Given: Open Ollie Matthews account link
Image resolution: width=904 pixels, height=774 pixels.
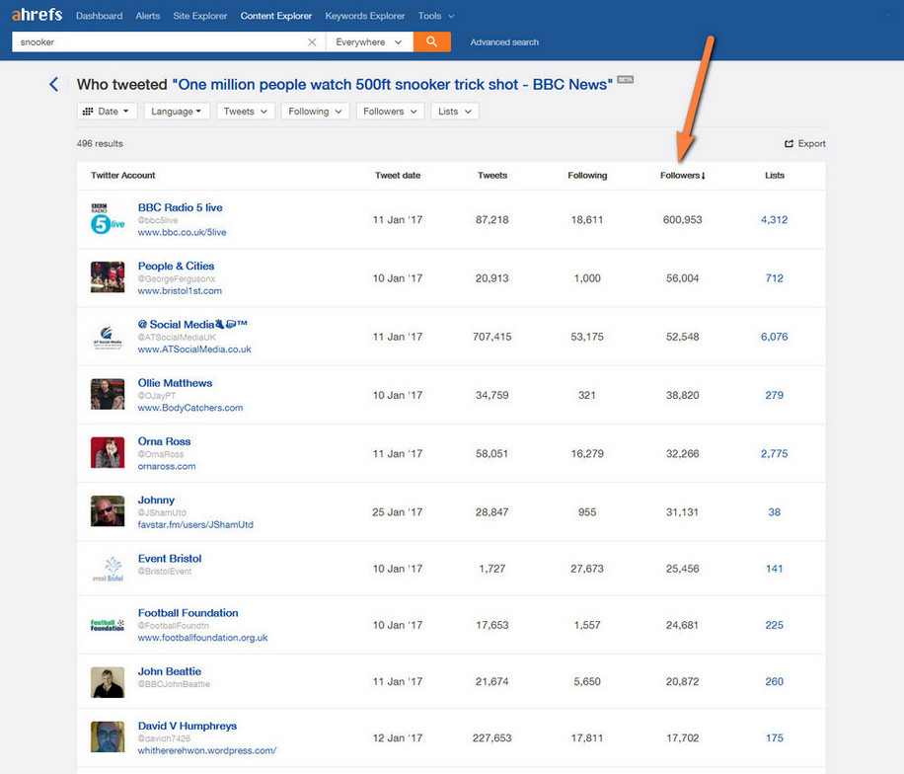Looking at the screenshot, I should [175, 383].
